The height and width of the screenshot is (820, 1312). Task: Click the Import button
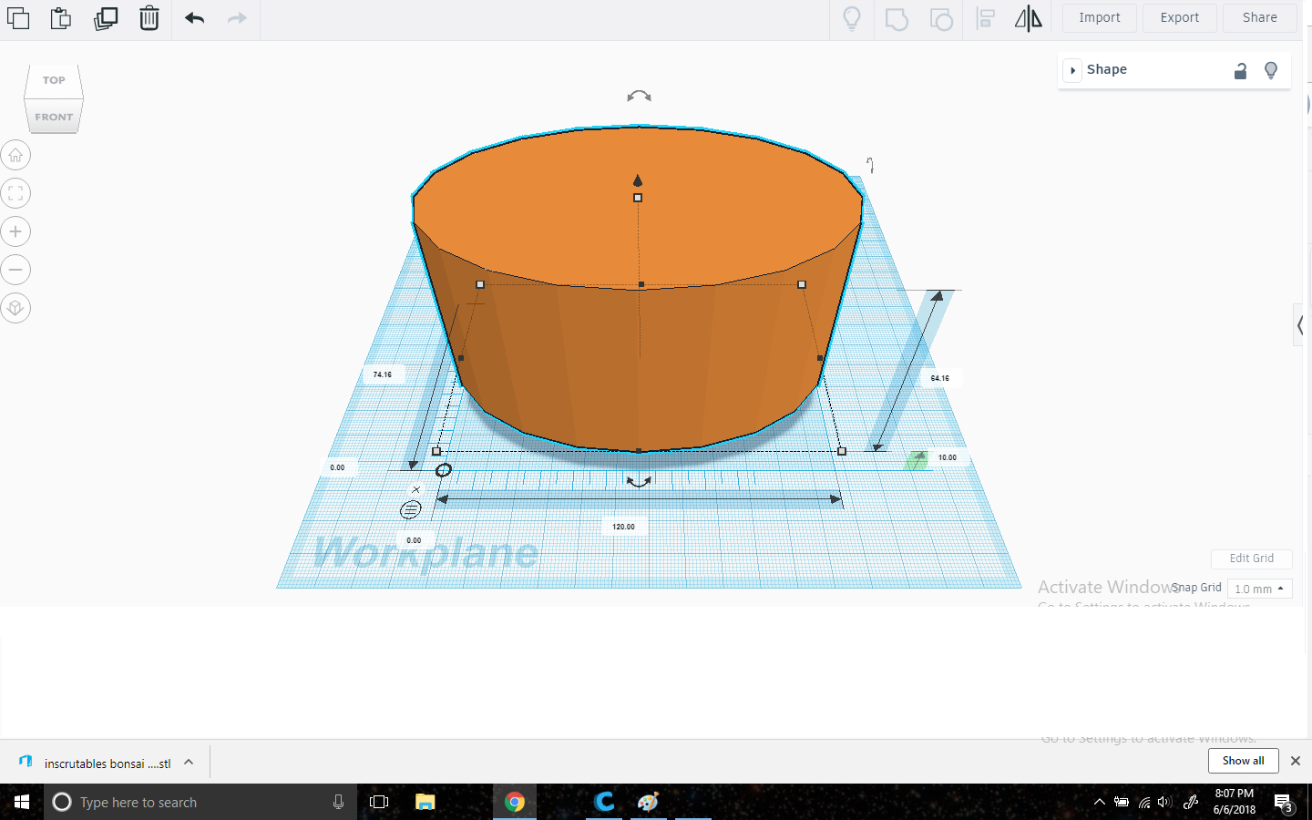pos(1100,17)
